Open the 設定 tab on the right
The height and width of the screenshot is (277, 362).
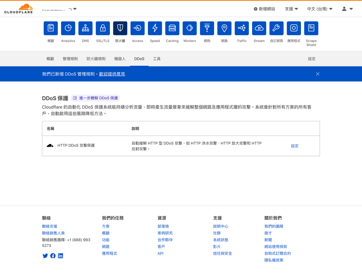[312, 59]
